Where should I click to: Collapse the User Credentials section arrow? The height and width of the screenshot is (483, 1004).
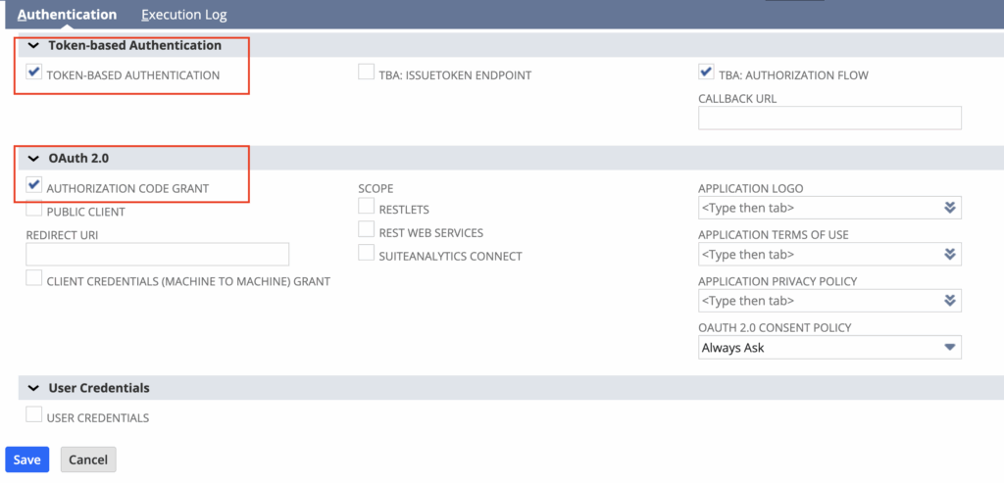(34, 388)
